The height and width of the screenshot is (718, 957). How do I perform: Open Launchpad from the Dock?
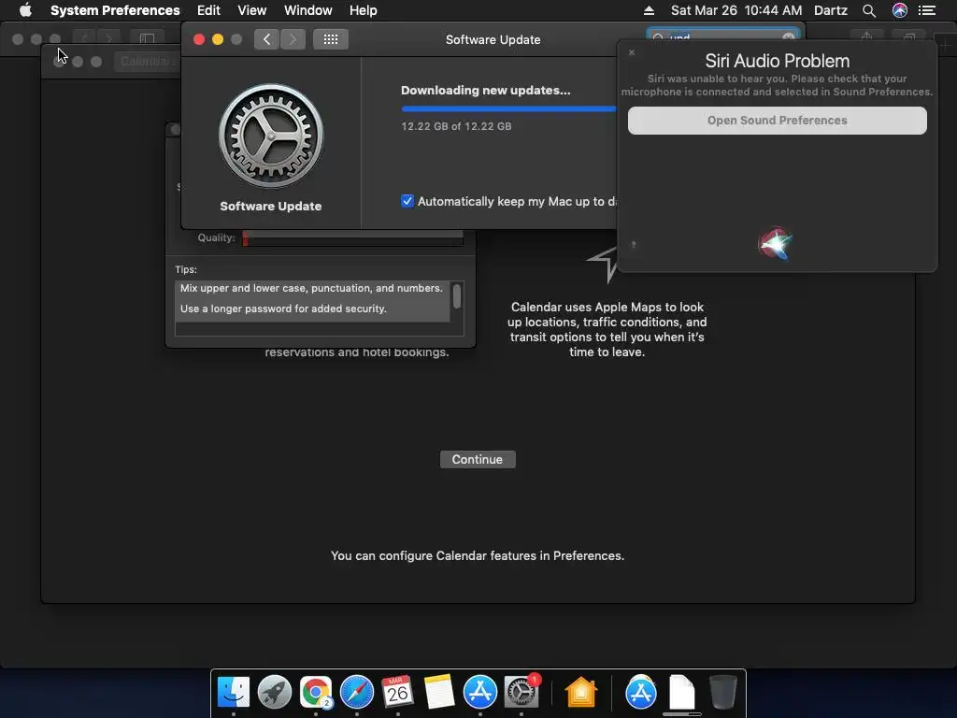(275, 693)
